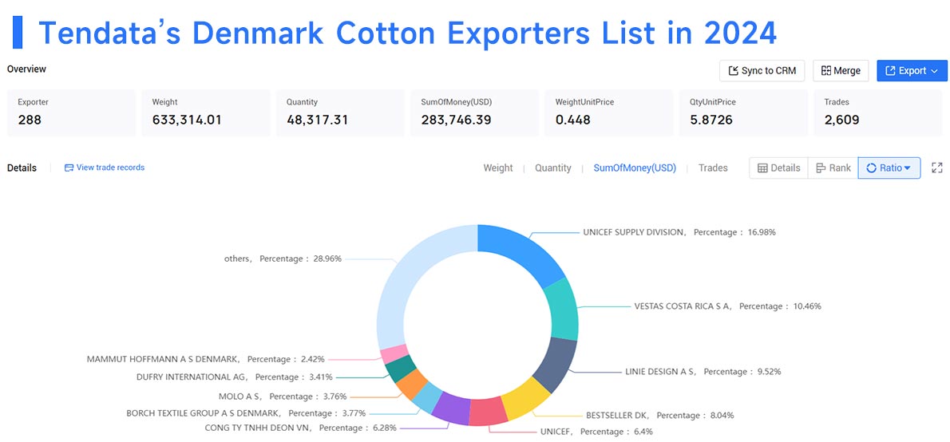This screenshot has height=442, width=950.
Task: Click the CONG TY TNHH DEON purple slice
Action: [x=452, y=408]
